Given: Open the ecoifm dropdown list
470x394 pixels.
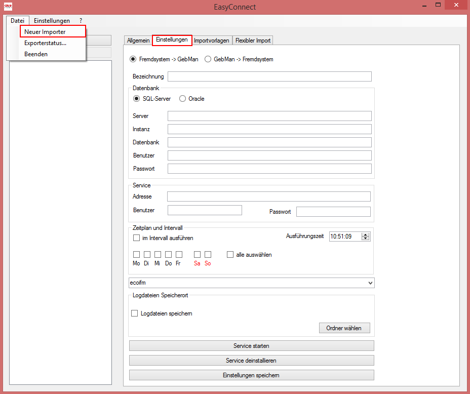Looking at the screenshot, I should 371,283.
